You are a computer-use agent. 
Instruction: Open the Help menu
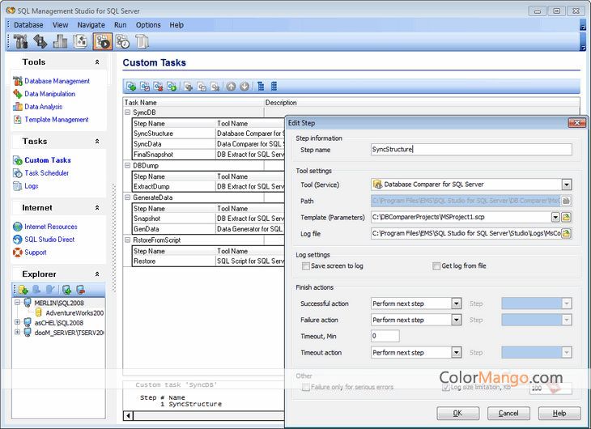point(176,25)
